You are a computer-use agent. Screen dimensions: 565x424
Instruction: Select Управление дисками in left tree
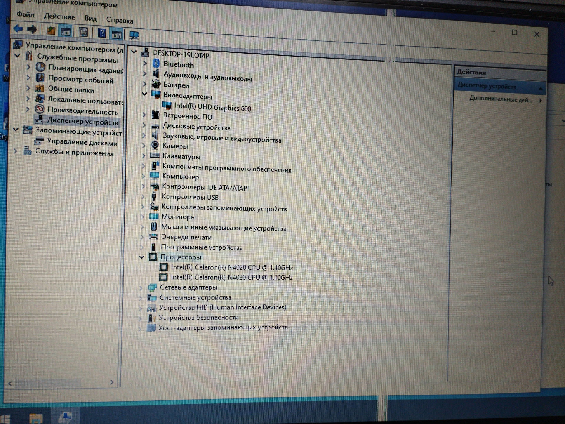coord(82,142)
